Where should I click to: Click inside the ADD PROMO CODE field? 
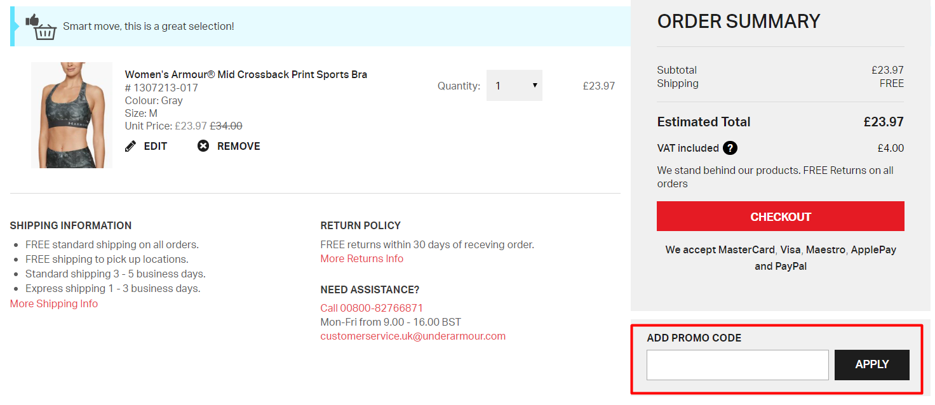pos(737,364)
